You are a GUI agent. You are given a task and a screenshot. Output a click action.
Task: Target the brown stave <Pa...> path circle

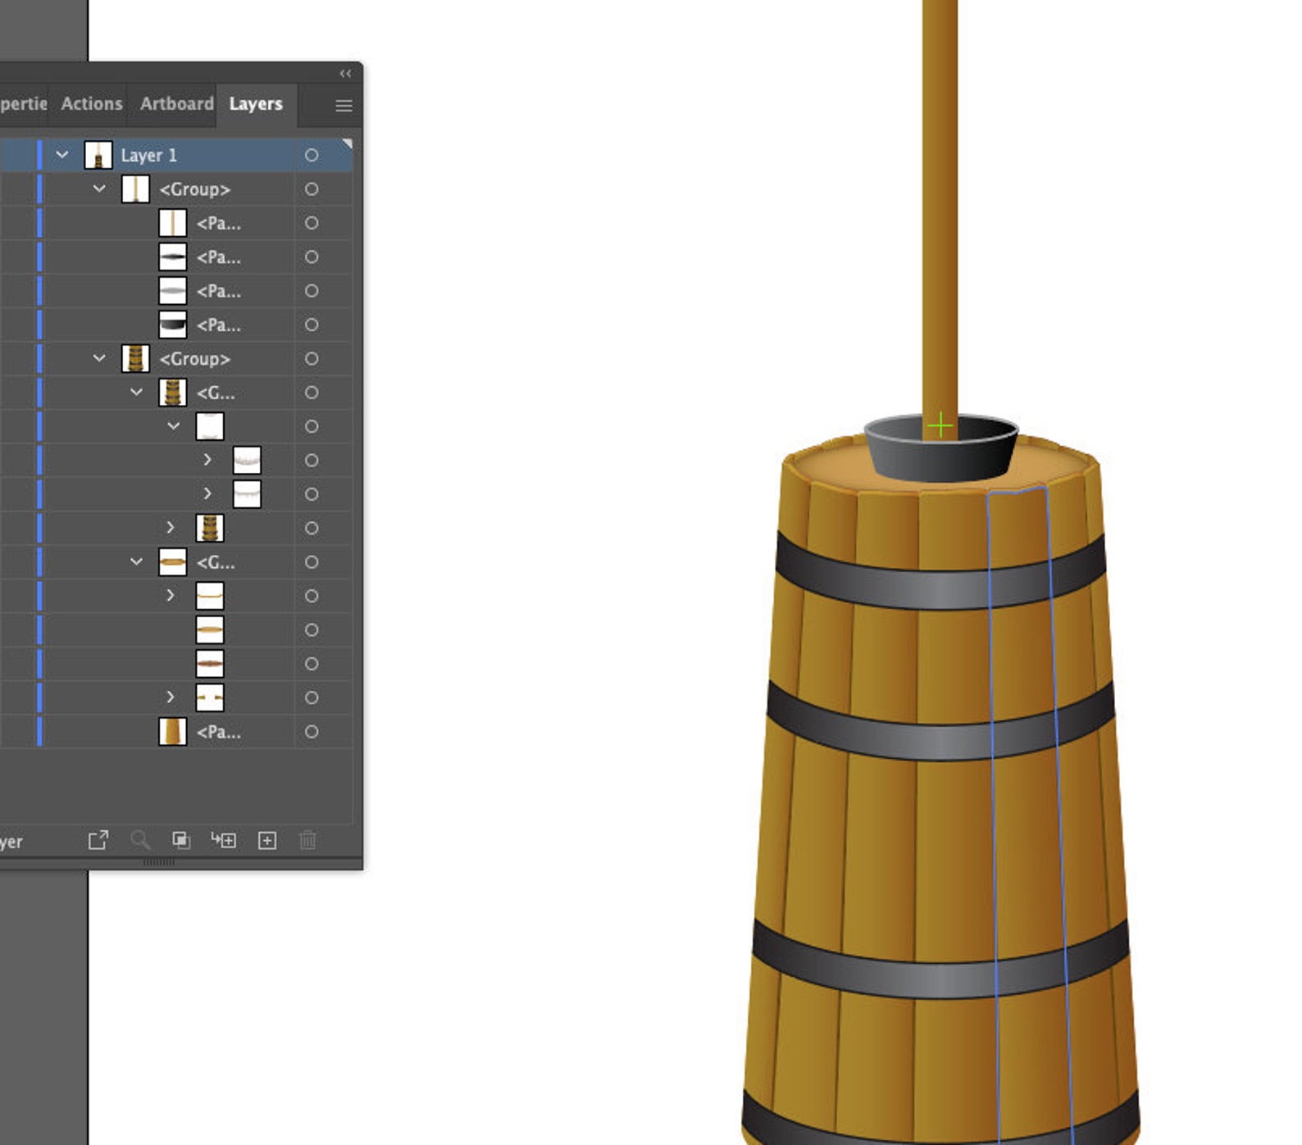[312, 732]
